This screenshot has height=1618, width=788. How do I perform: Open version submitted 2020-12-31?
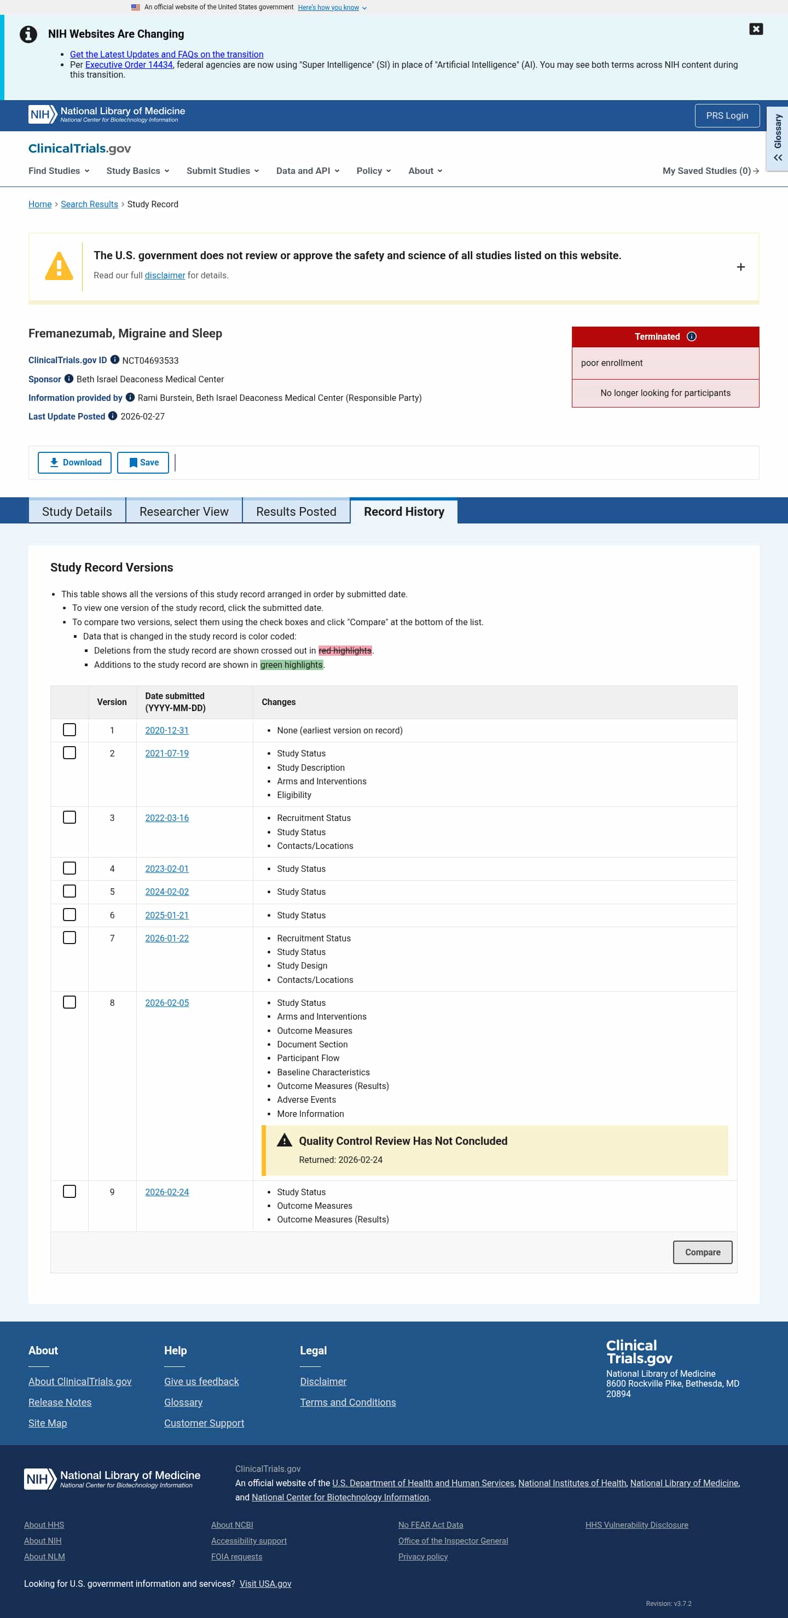(166, 730)
